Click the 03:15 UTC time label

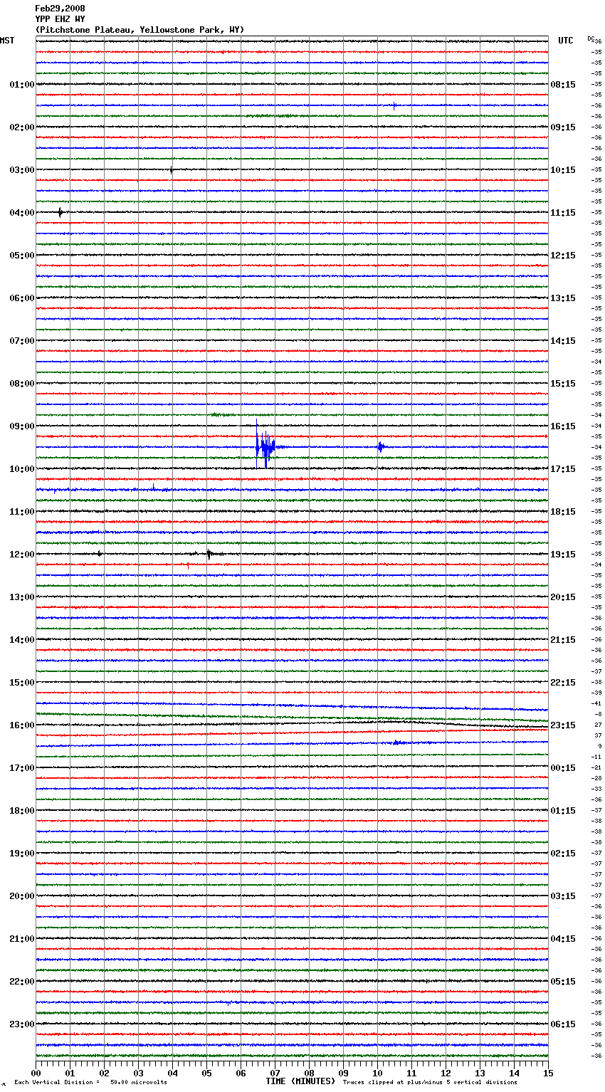click(563, 896)
